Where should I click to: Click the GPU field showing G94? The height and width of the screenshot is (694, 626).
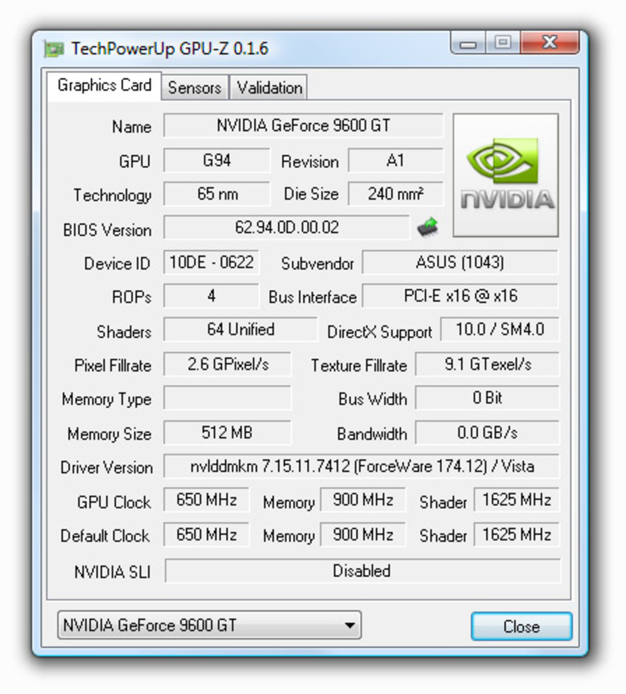pyautogui.click(x=217, y=160)
